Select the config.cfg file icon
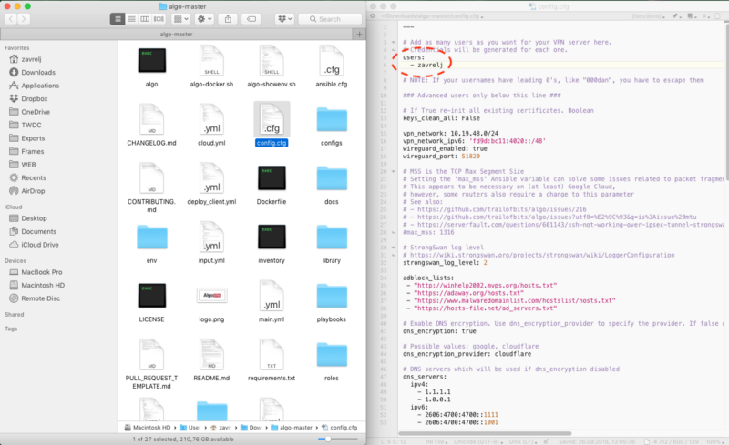Image resolution: width=729 pixels, height=445 pixels. point(272,120)
